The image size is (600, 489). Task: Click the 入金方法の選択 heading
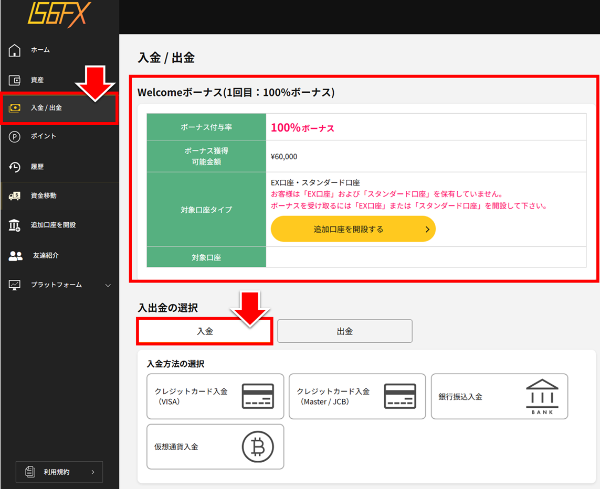point(176,364)
